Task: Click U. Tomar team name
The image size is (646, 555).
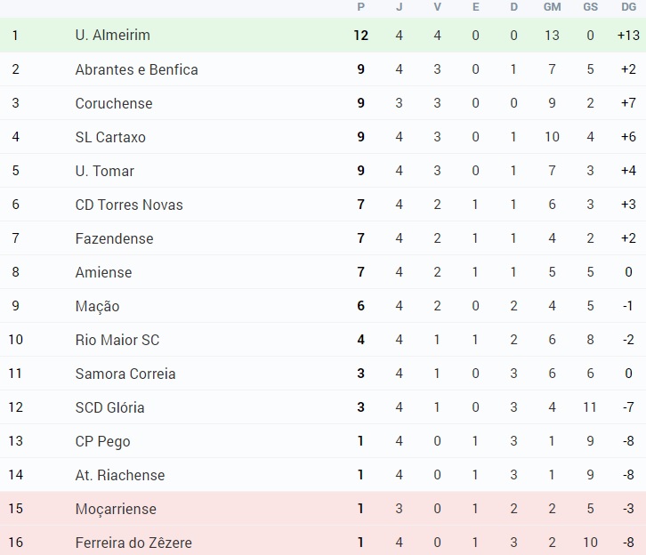Action: click(105, 171)
